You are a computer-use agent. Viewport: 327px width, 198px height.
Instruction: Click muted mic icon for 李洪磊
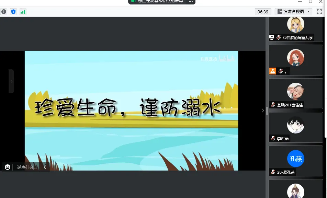pyautogui.click(x=273, y=139)
